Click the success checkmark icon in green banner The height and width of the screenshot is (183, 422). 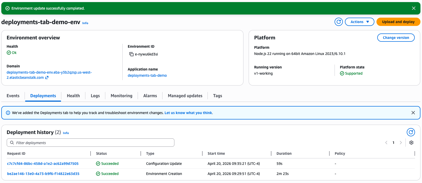[x=8, y=8]
